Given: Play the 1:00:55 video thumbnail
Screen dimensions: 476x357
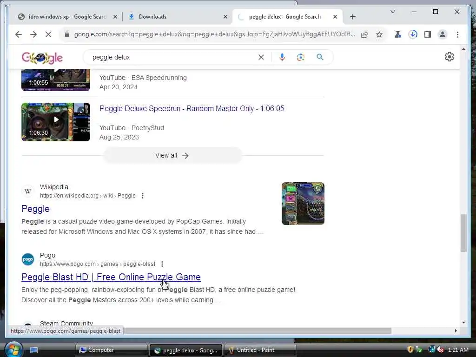Looking at the screenshot, I should point(56,80).
